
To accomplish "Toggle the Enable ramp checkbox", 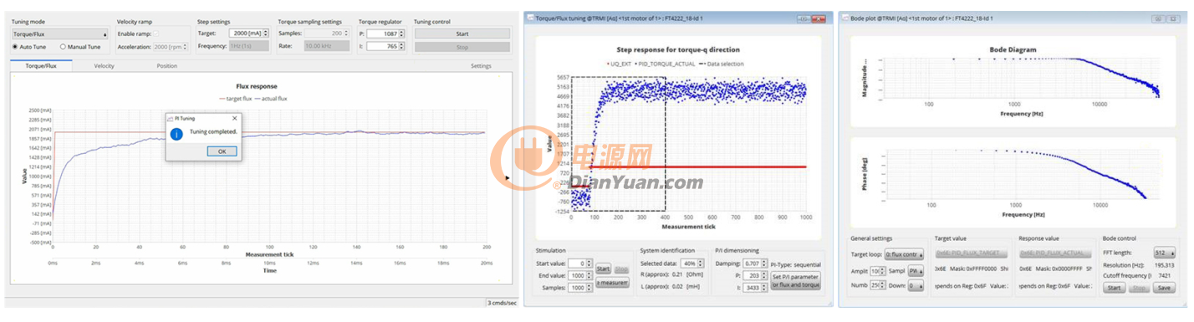I will [156, 33].
